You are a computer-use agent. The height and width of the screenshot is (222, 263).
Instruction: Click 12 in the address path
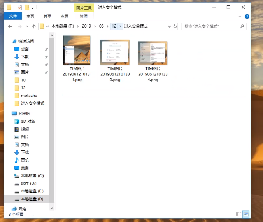(x=114, y=26)
